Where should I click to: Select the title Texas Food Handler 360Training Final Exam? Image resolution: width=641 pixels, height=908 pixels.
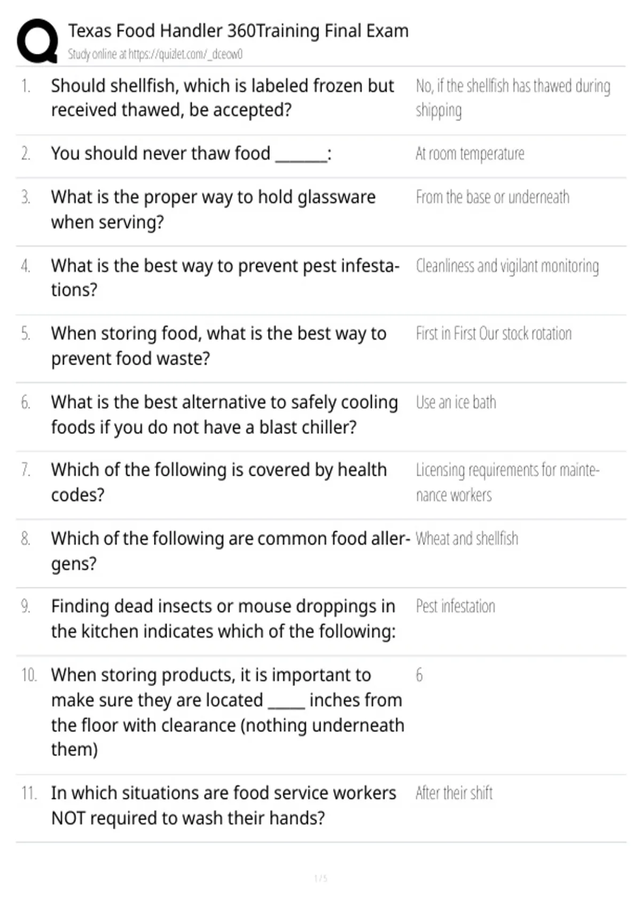(238, 31)
